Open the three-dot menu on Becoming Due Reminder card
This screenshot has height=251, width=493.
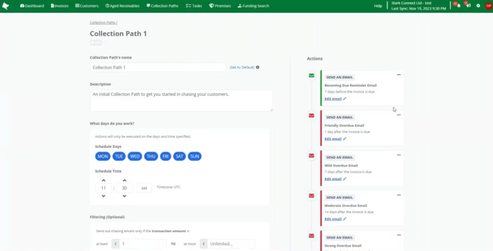pos(399,75)
